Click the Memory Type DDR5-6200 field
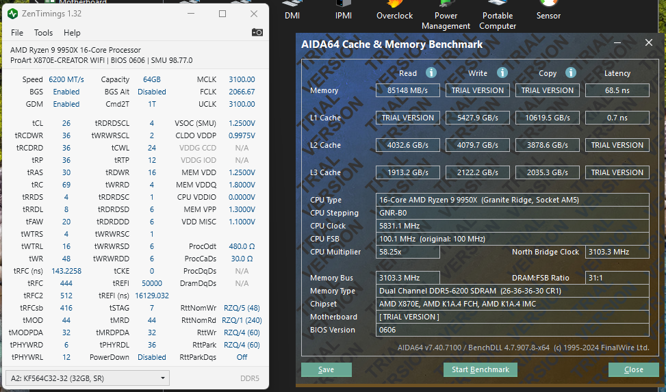The image size is (666, 392). [513, 291]
